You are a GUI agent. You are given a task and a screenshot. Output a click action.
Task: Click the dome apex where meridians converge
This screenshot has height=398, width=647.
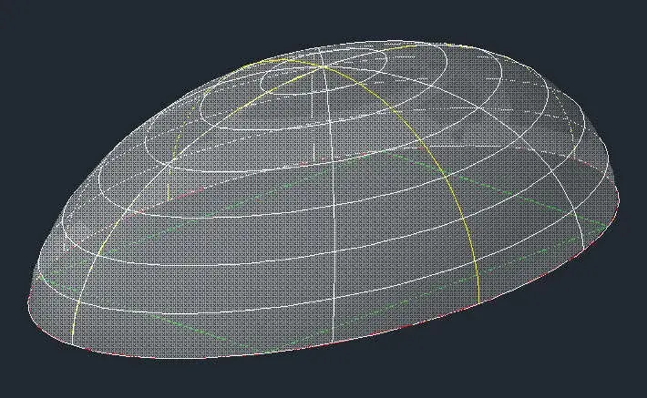pos(324,66)
